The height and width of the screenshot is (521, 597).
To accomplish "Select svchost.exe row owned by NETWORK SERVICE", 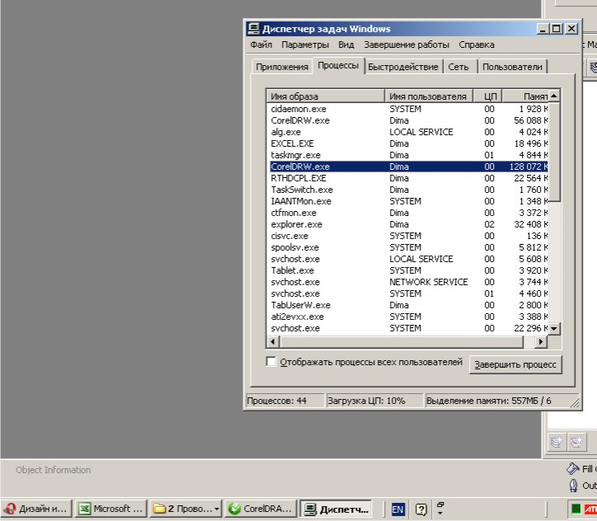I will coord(407,282).
